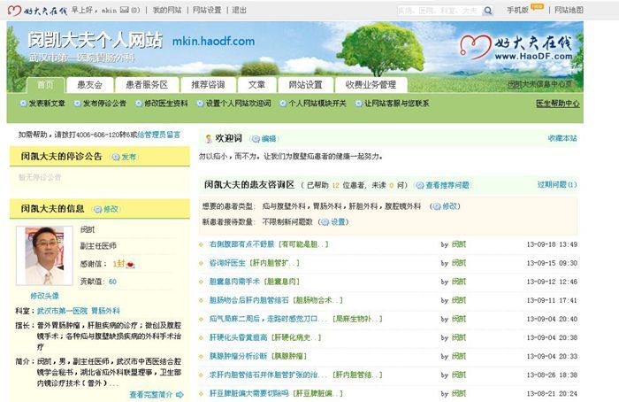Click mkin.haodf.com address in banner
Screen dimensions: 619x402
tap(214, 41)
